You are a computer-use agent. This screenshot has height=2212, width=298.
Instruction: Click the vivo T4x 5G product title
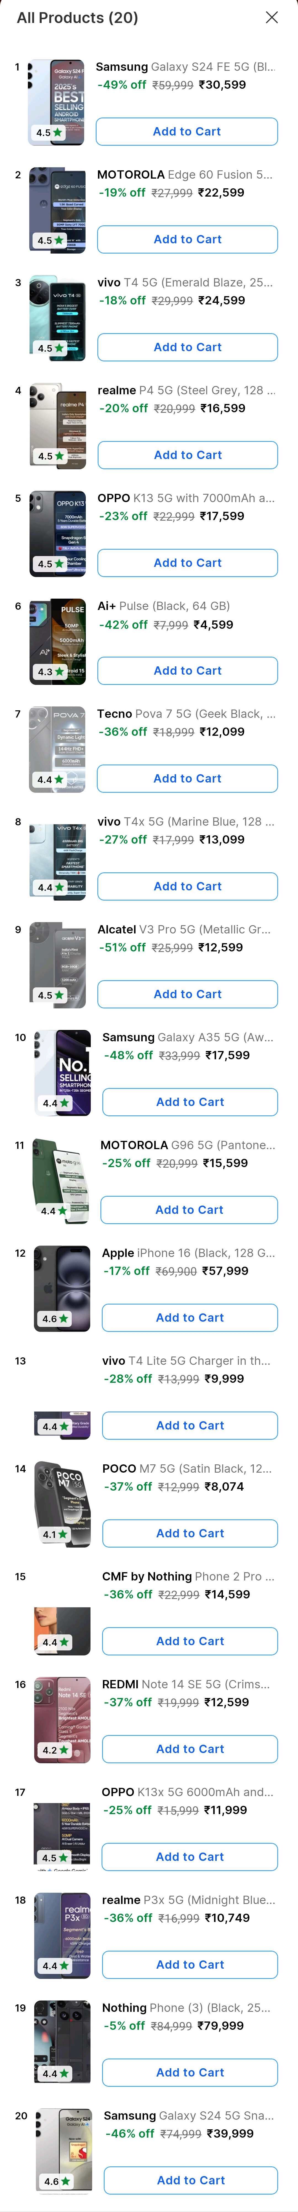point(185,821)
